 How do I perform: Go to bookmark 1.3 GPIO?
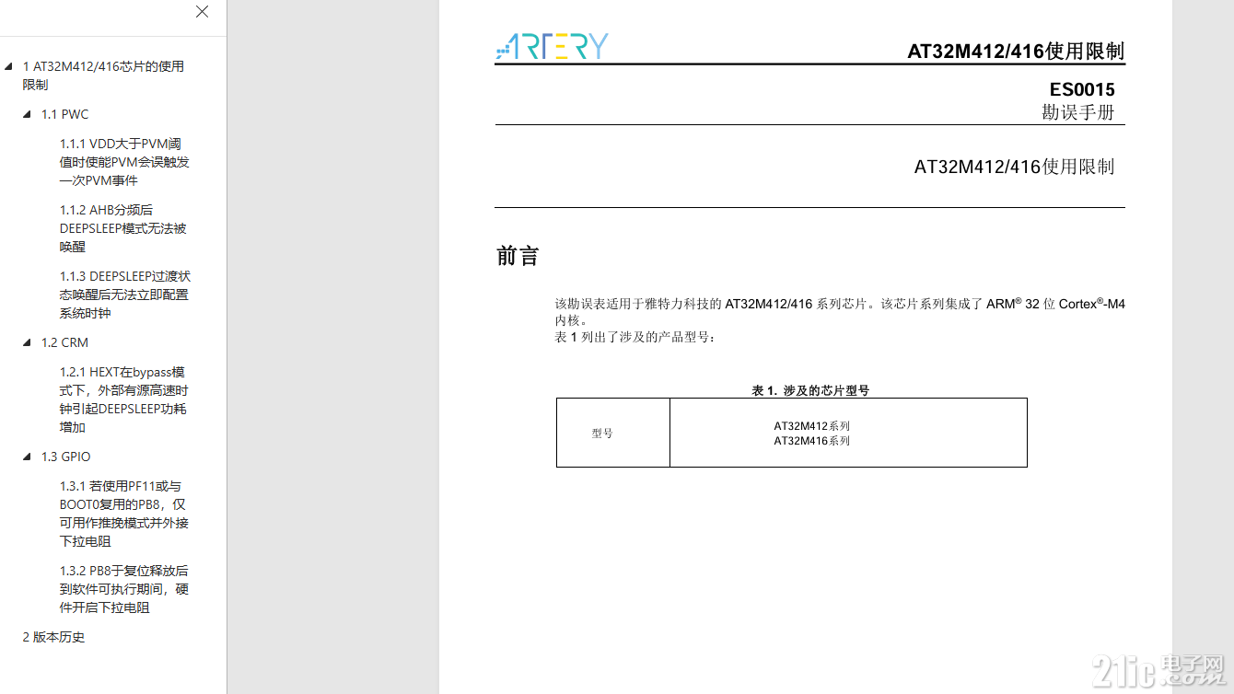coord(65,457)
